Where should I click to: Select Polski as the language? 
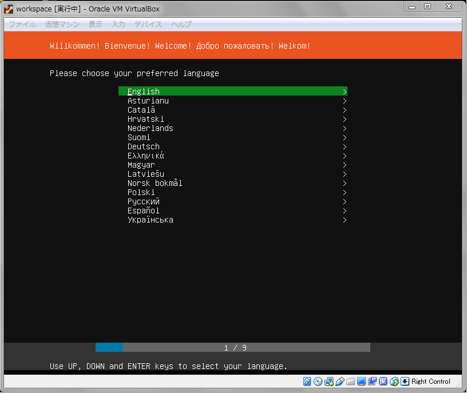(233, 193)
